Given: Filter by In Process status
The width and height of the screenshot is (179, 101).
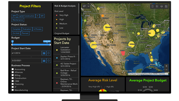Looking at the screenshot, I should 37,29.
